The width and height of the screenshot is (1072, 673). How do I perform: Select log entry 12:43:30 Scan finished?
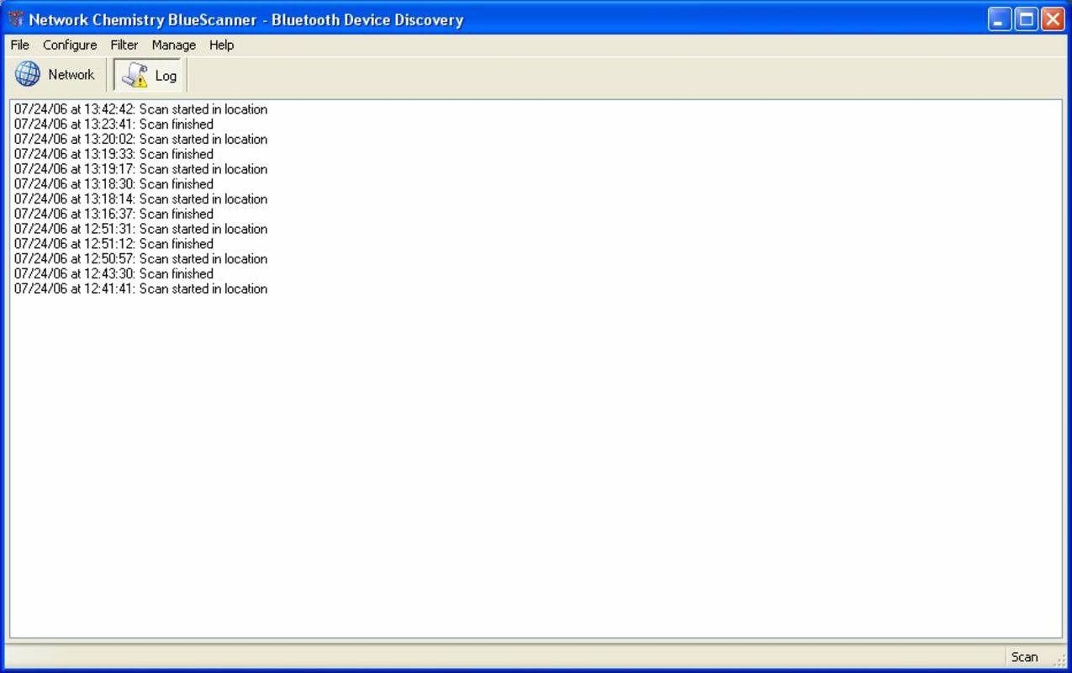(114, 273)
